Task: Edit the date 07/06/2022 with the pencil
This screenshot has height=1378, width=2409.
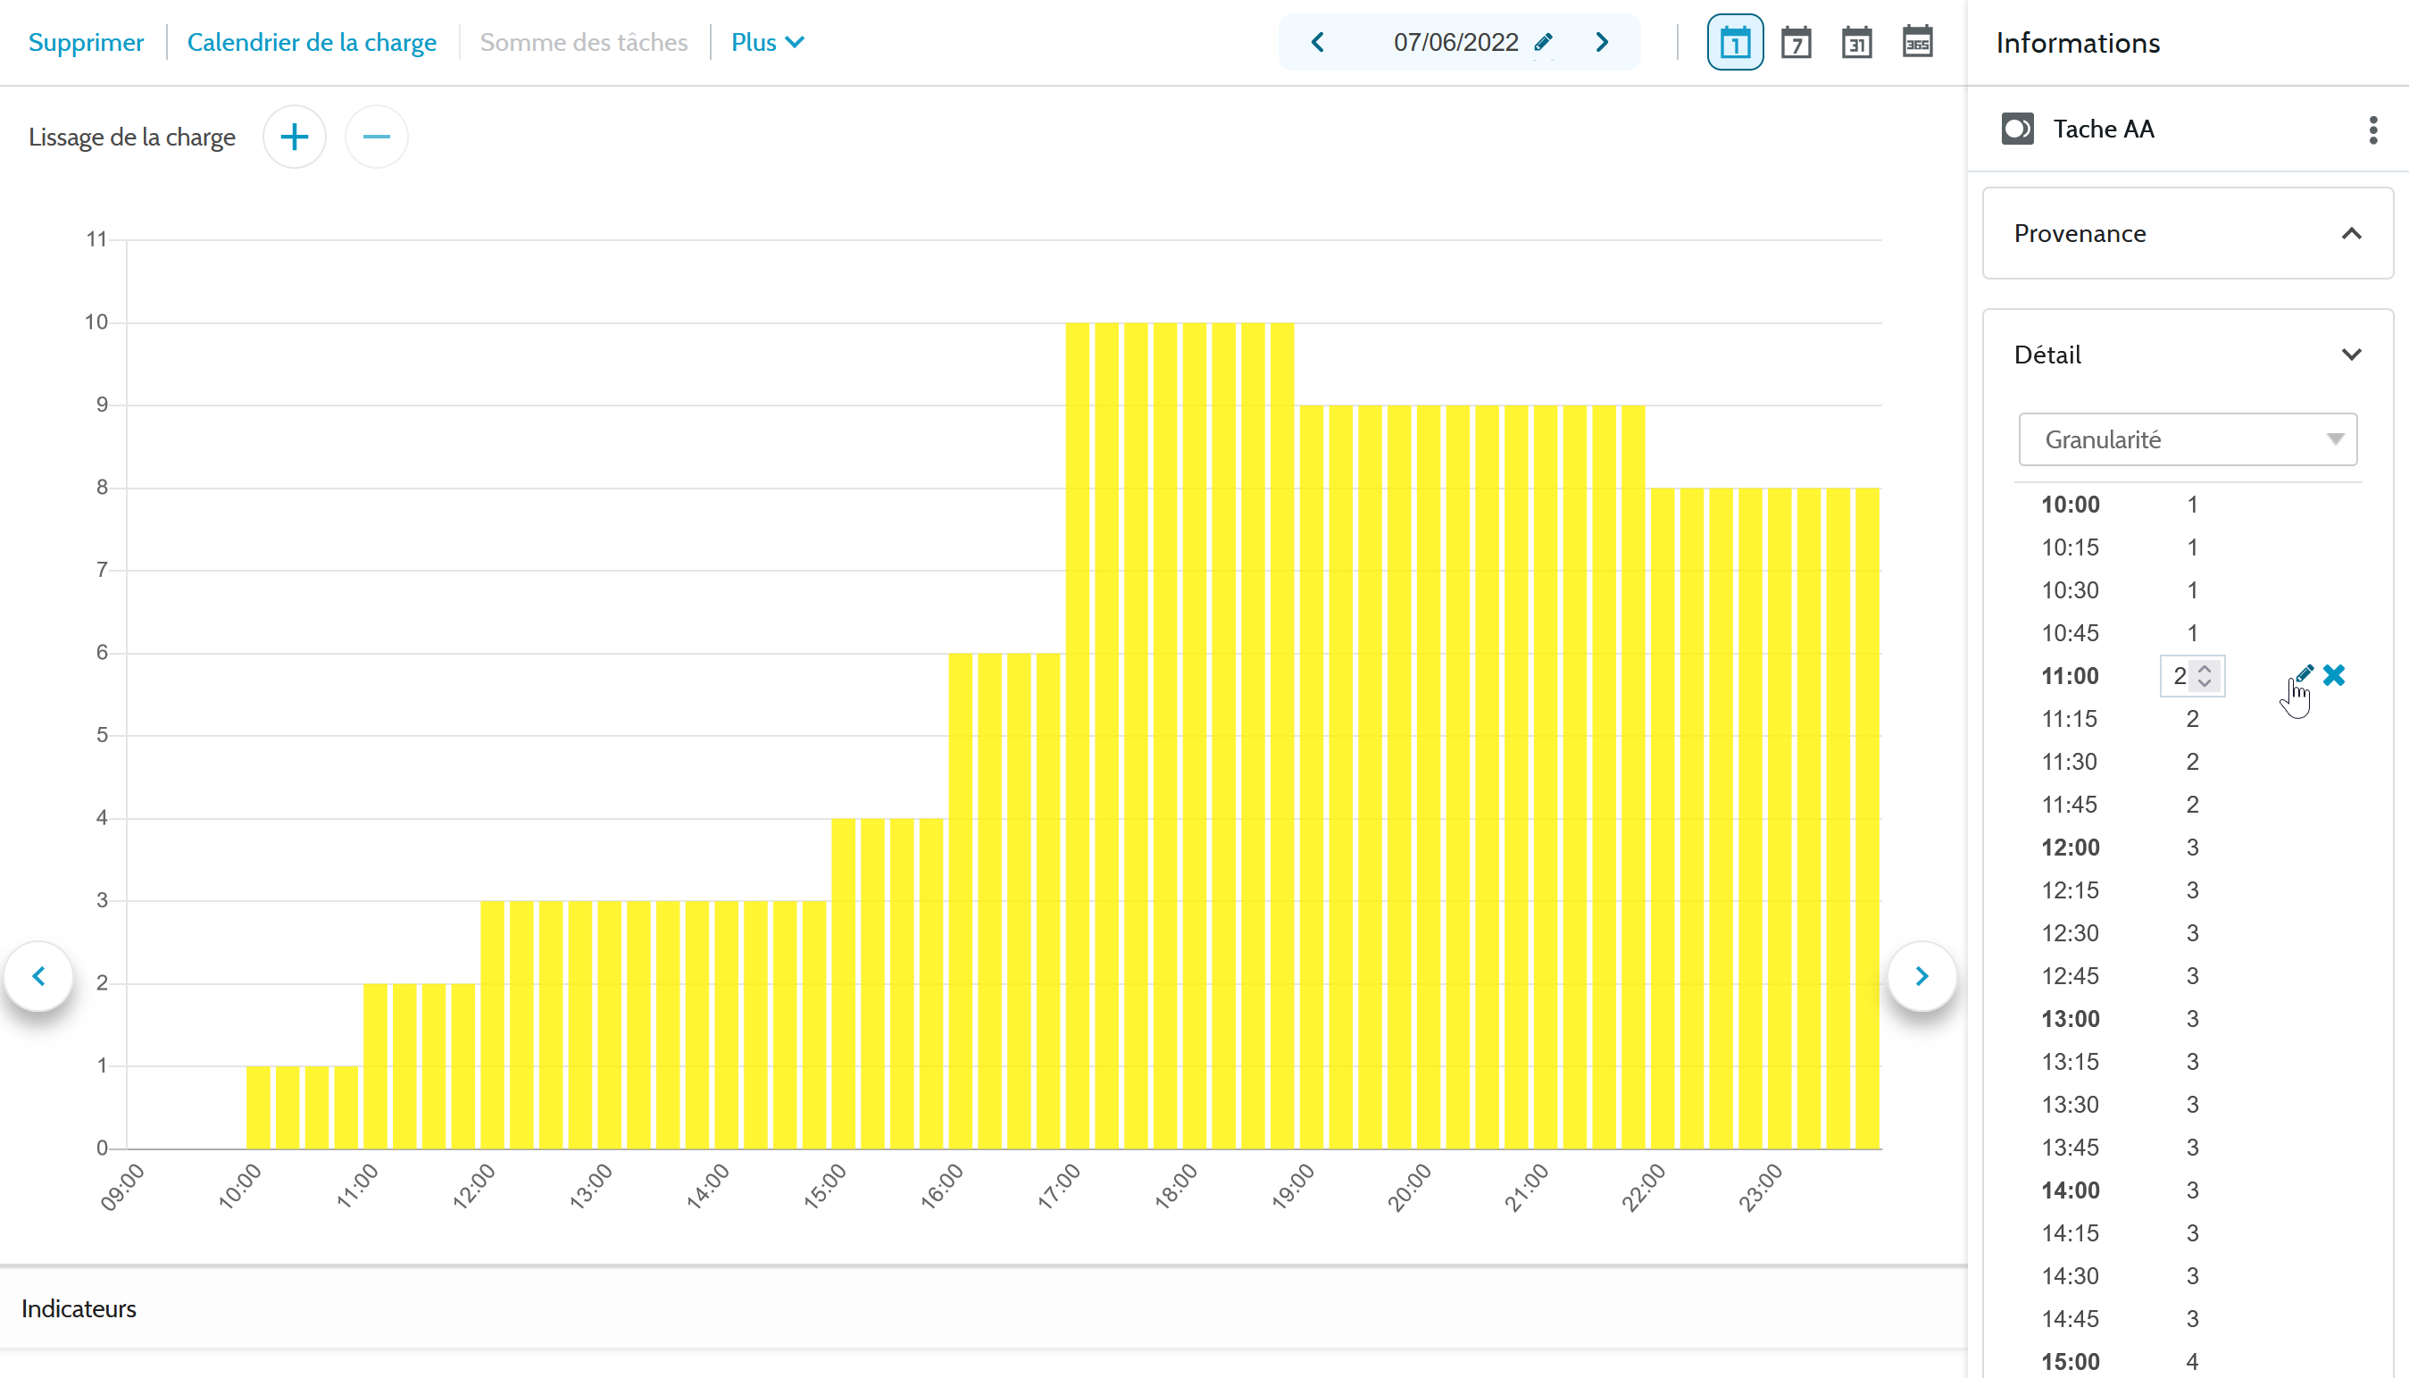Action: pos(1543,43)
